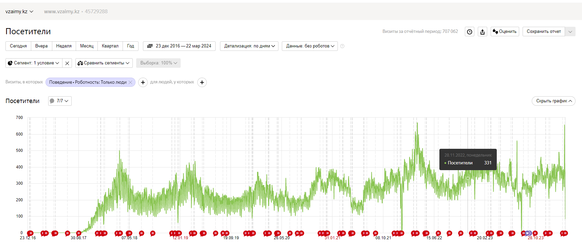Delete the 'Только люди' condition chip
The width and height of the screenshot is (582, 243).
tap(130, 82)
